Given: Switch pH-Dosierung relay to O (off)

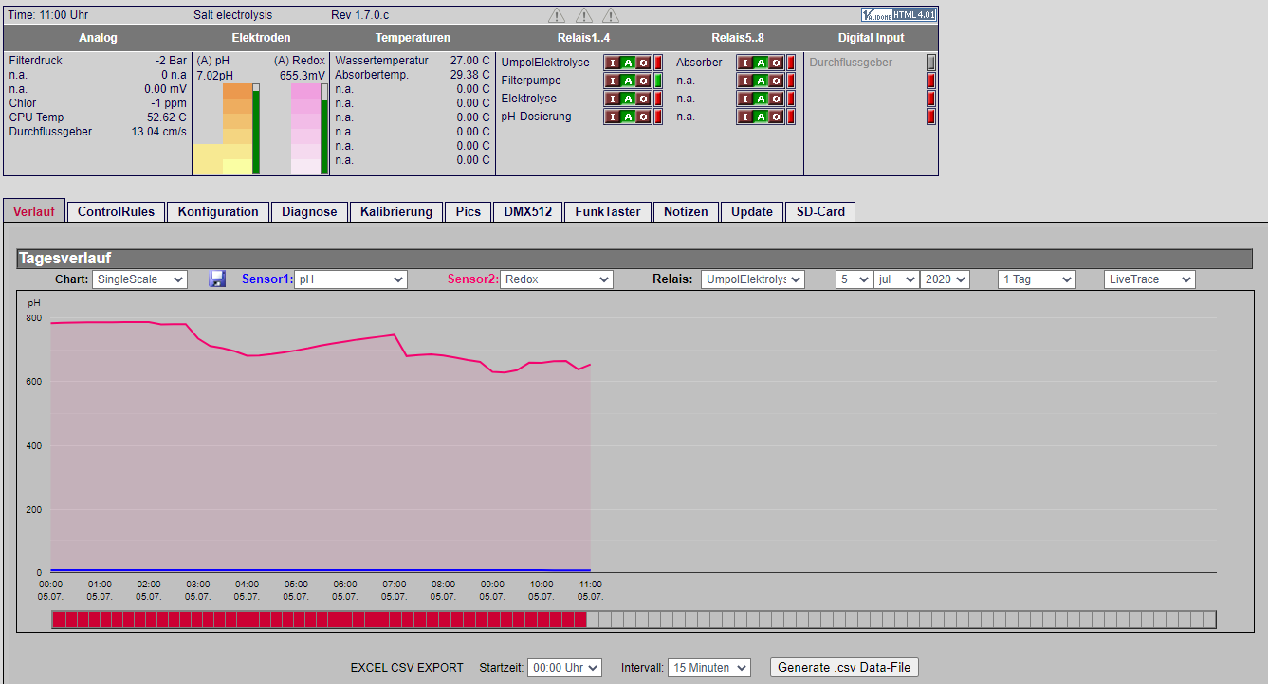Looking at the screenshot, I should point(644,117).
